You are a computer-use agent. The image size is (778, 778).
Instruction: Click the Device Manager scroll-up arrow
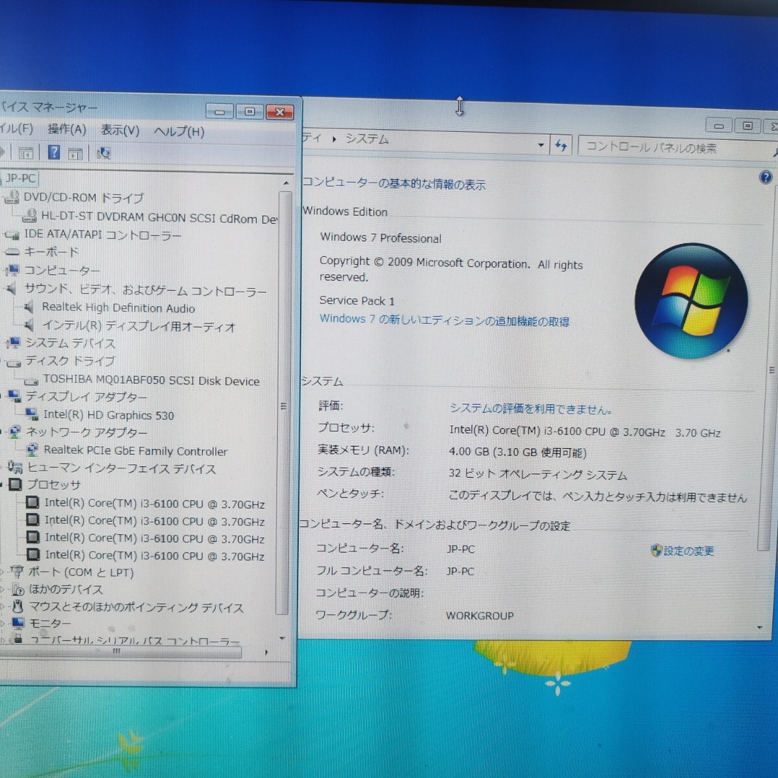[x=285, y=184]
